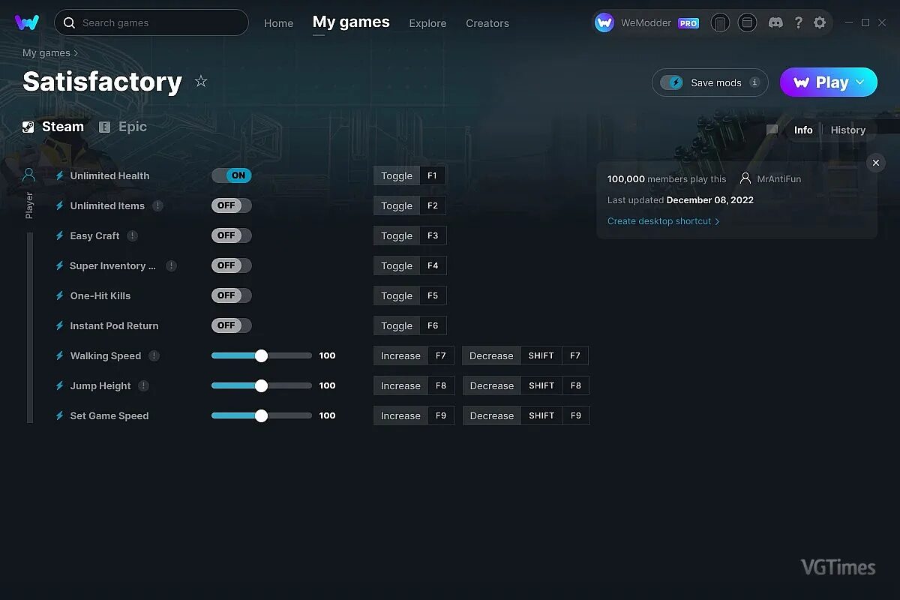This screenshot has height=600, width=900.
Task: Click the WeModder profile avatar
Action: coord(604,22)
